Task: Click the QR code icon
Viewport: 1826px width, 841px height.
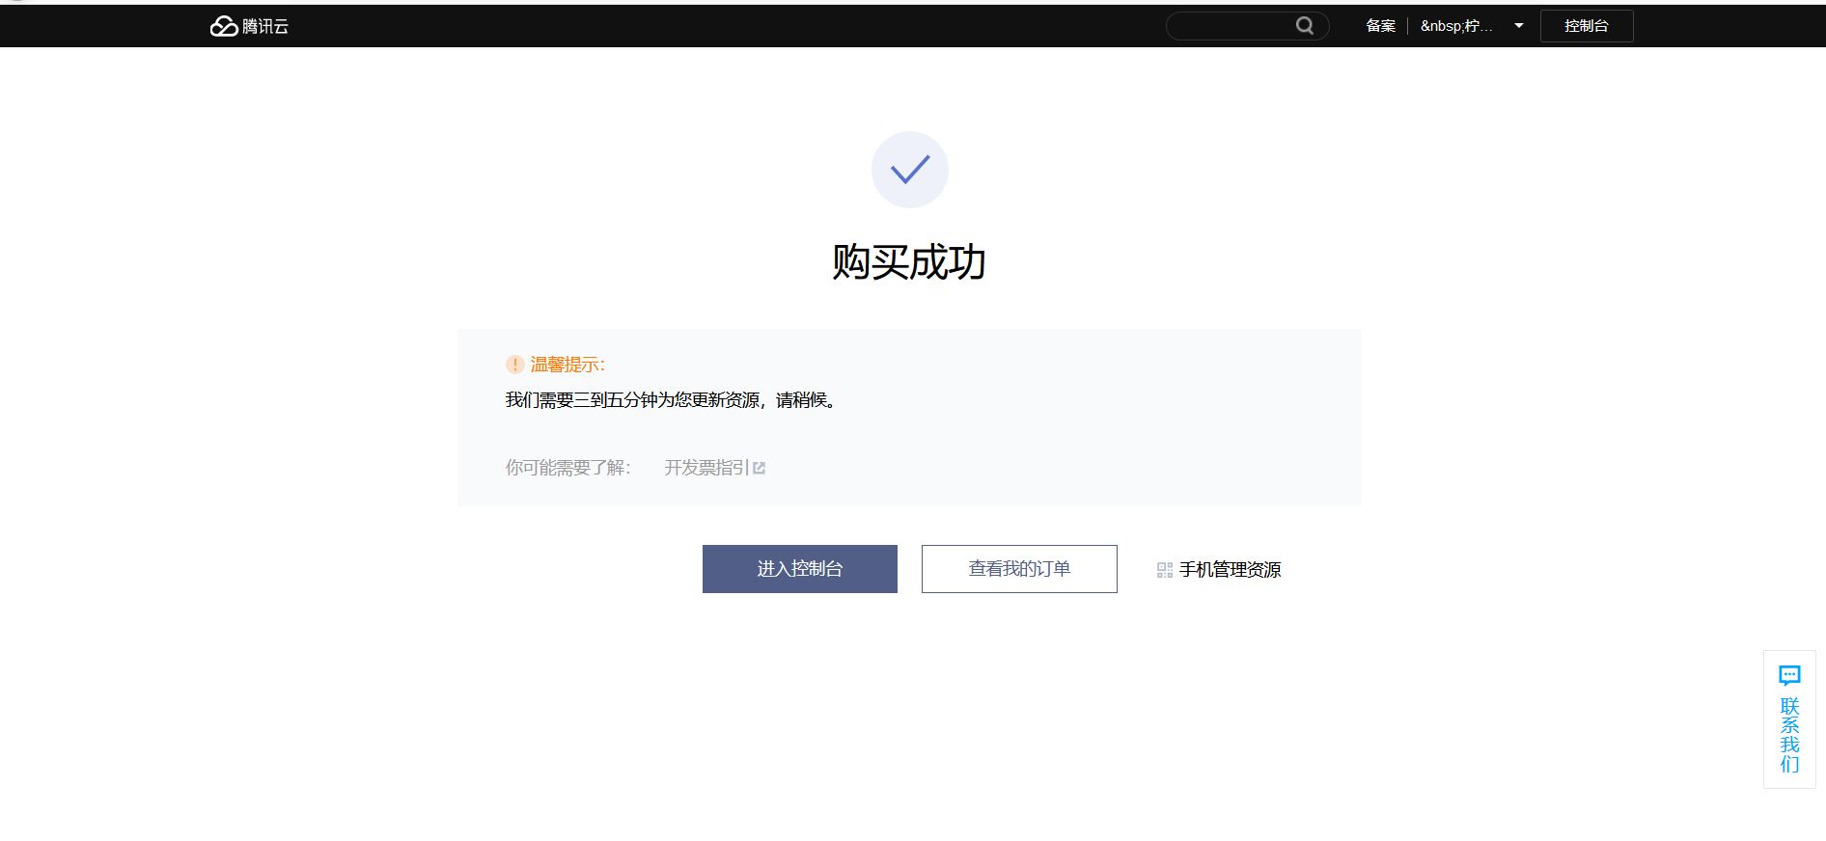Action: [1164, 570]
